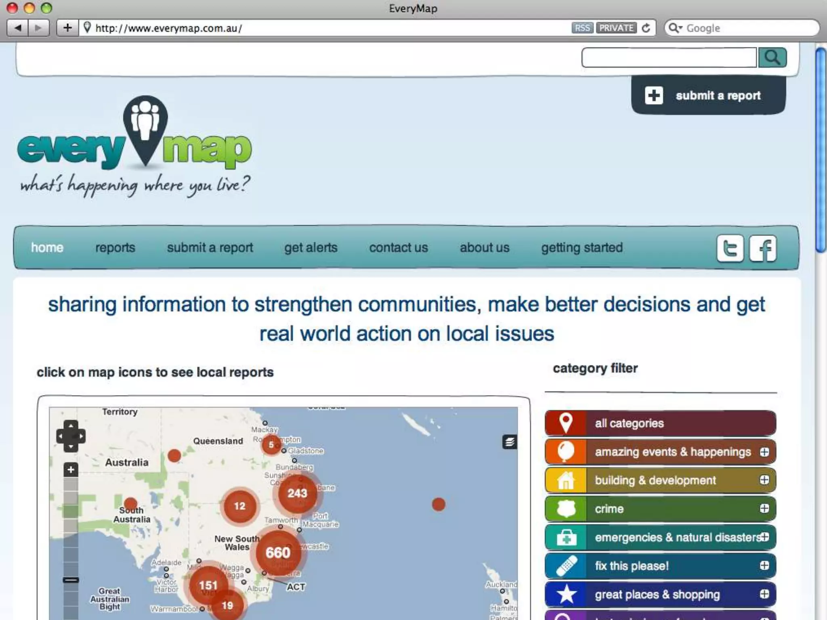Toggle the PRIVATE browsing badge
The height and width of the screenshot is (620, 827).
616,28
